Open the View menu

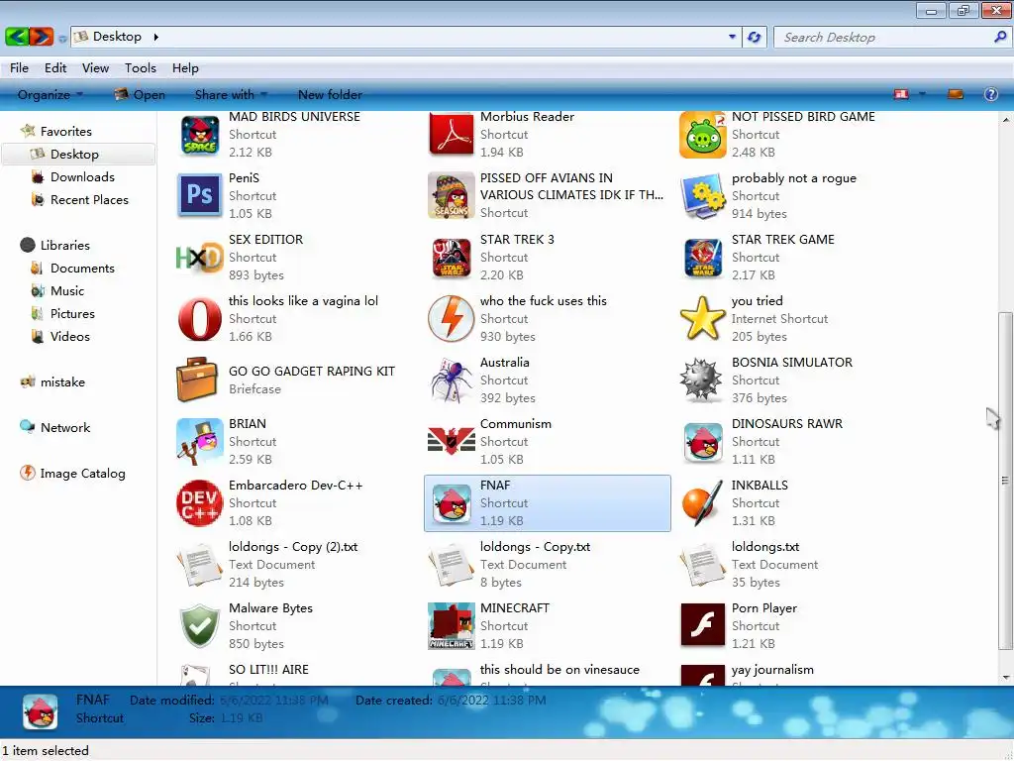pos(95,68)
